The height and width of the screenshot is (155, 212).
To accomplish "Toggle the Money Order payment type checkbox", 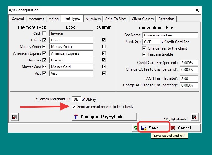I will pos(44,46).
